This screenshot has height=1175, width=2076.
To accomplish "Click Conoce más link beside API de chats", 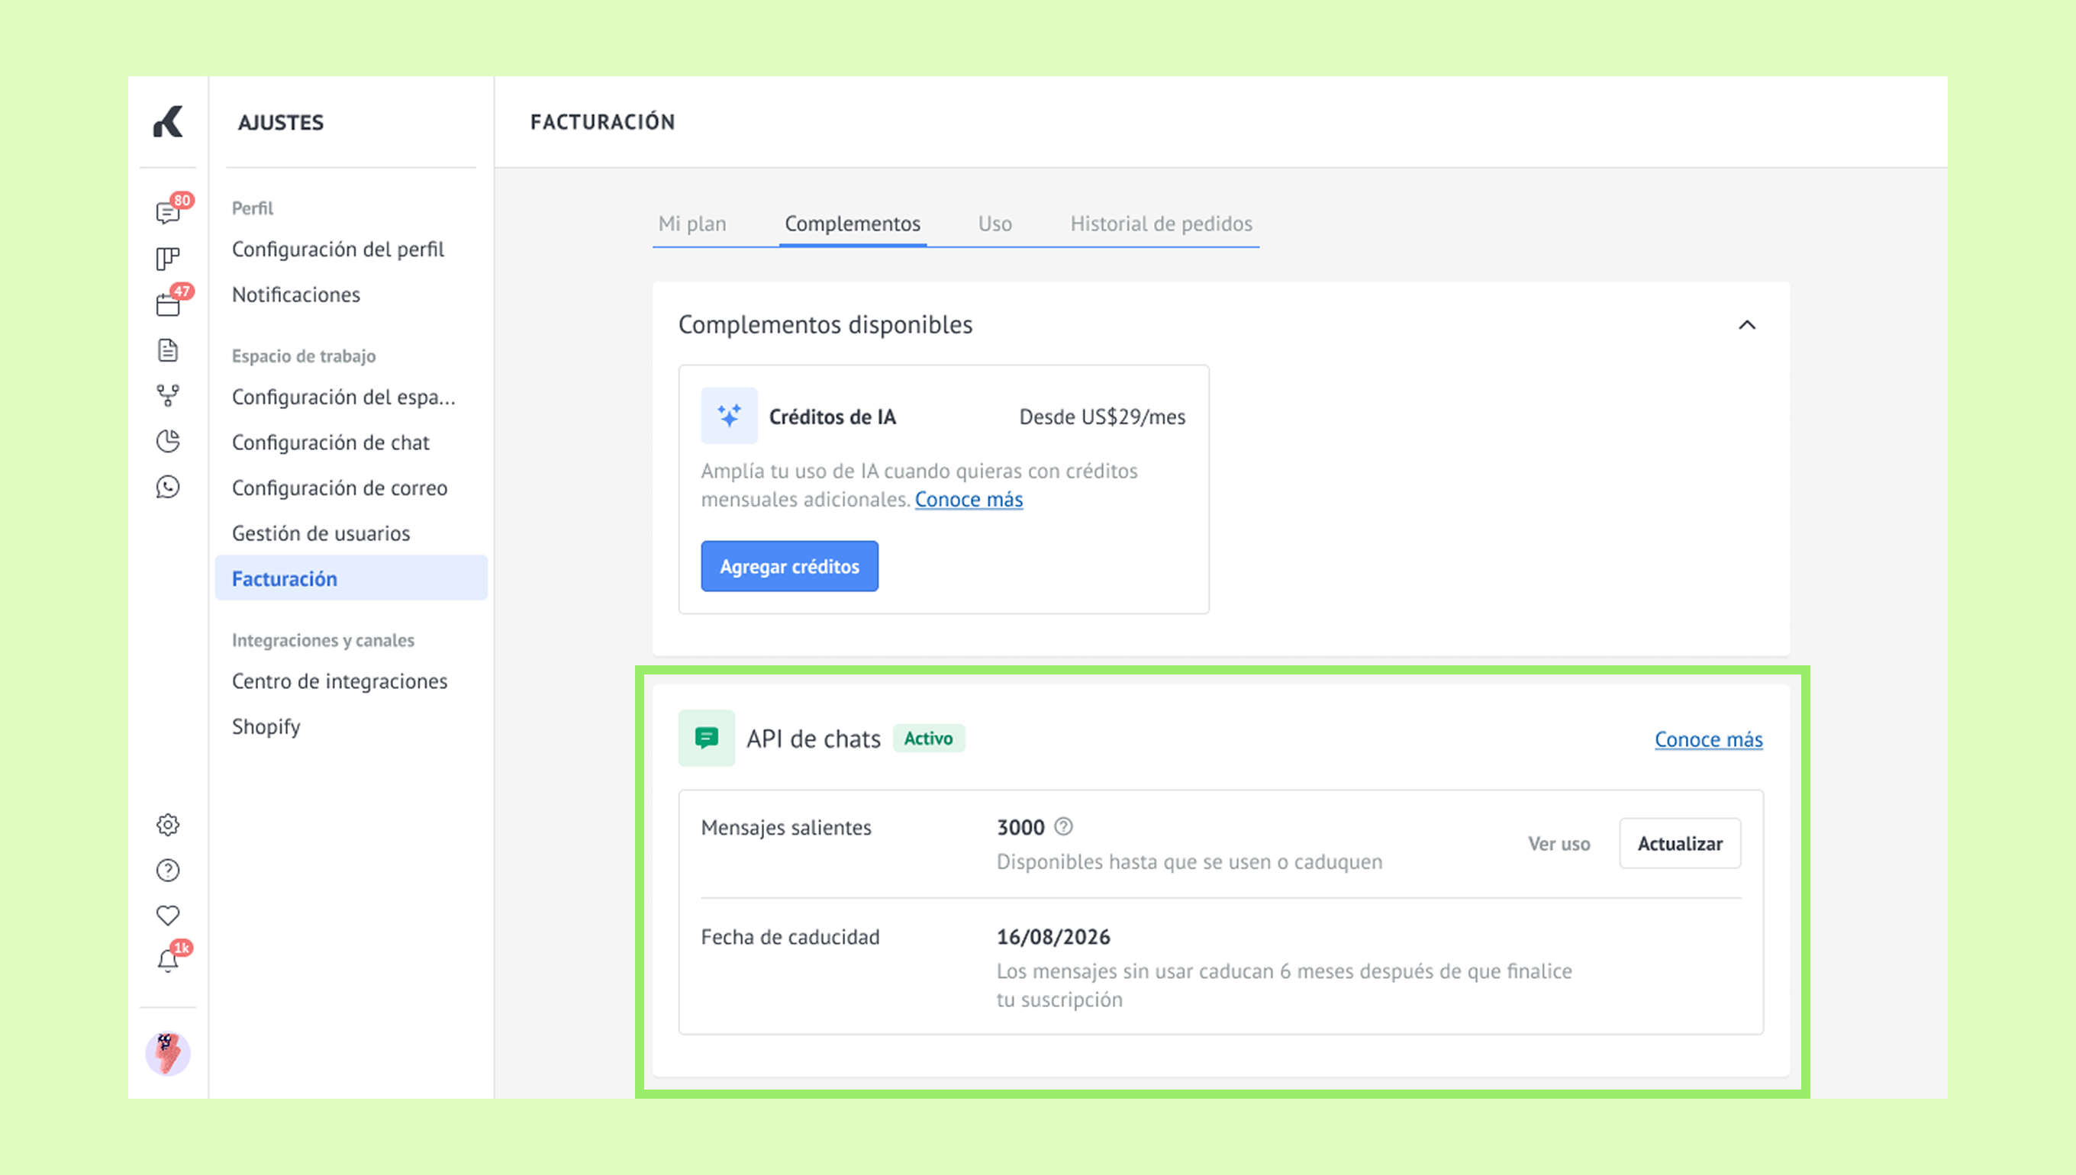I will point(1708,739).
